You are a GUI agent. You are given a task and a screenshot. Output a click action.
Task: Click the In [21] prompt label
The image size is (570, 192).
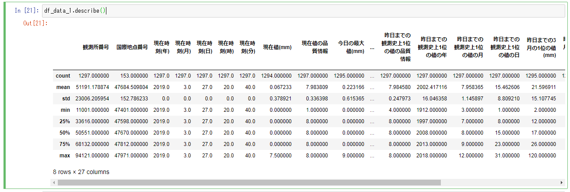point(27,11)
